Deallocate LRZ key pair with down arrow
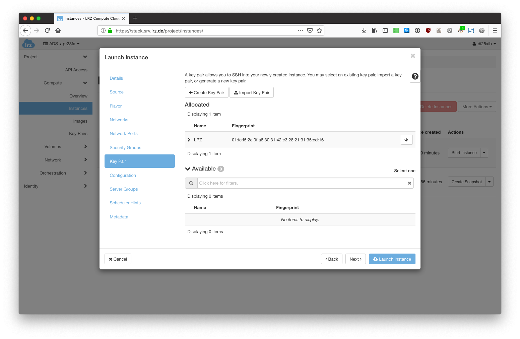 [x=406, y=140]
